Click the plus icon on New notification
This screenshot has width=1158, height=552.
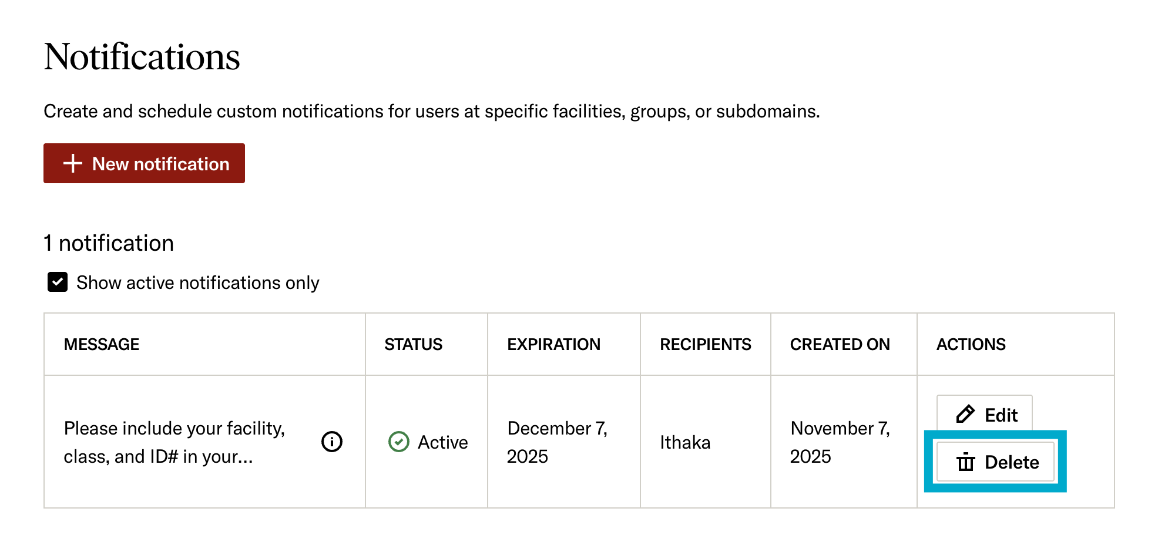[72, 163]
